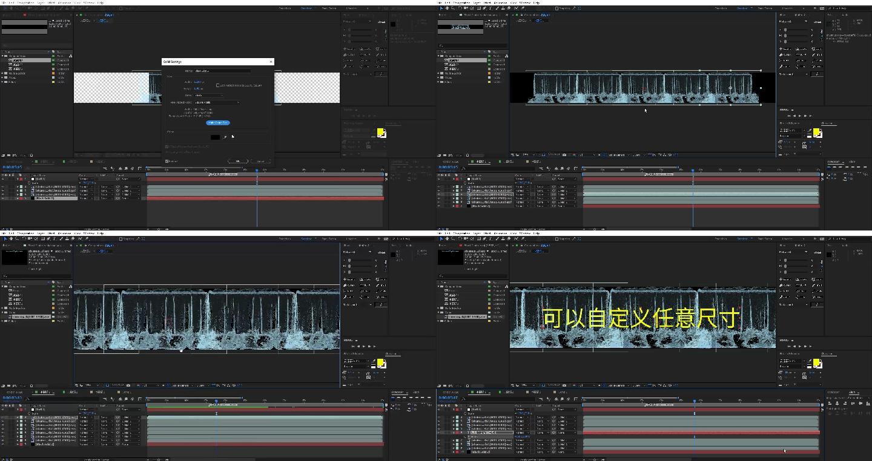Click the blue Make Comp Size button
This screenshot has width=872, height=461.
(x=218, y=123)
